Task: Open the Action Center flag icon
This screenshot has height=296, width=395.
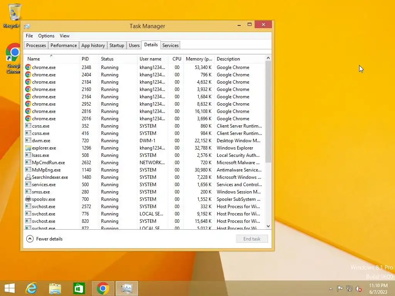Action: (x=340, y=288)
